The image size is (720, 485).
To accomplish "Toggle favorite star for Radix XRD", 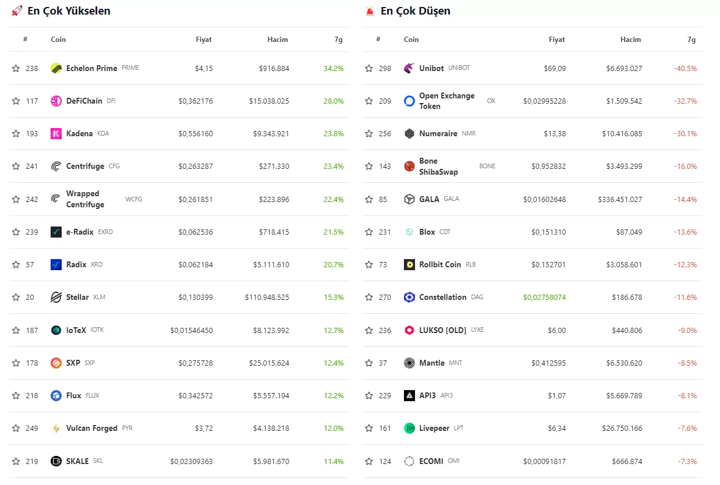I will pyautogui.click(x=16, y=264).
